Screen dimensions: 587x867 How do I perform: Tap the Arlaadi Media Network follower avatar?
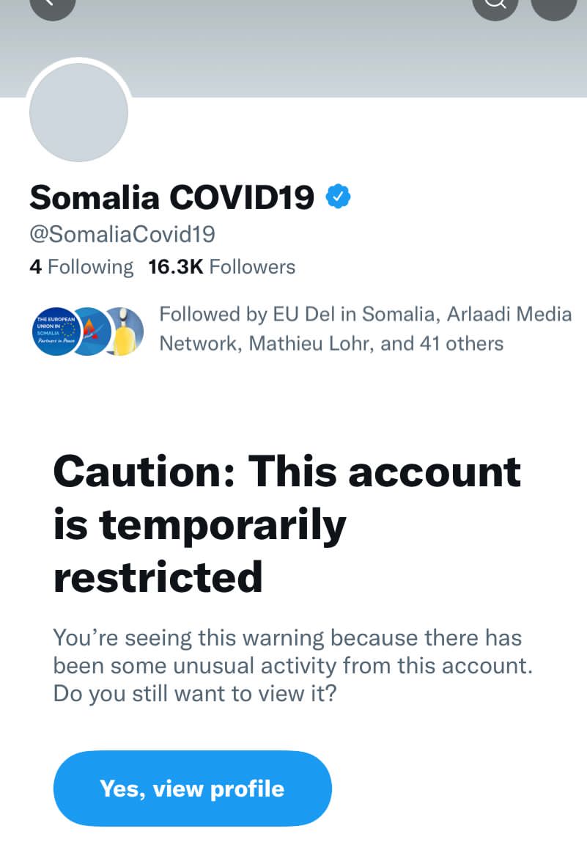(x=91, y=332)
